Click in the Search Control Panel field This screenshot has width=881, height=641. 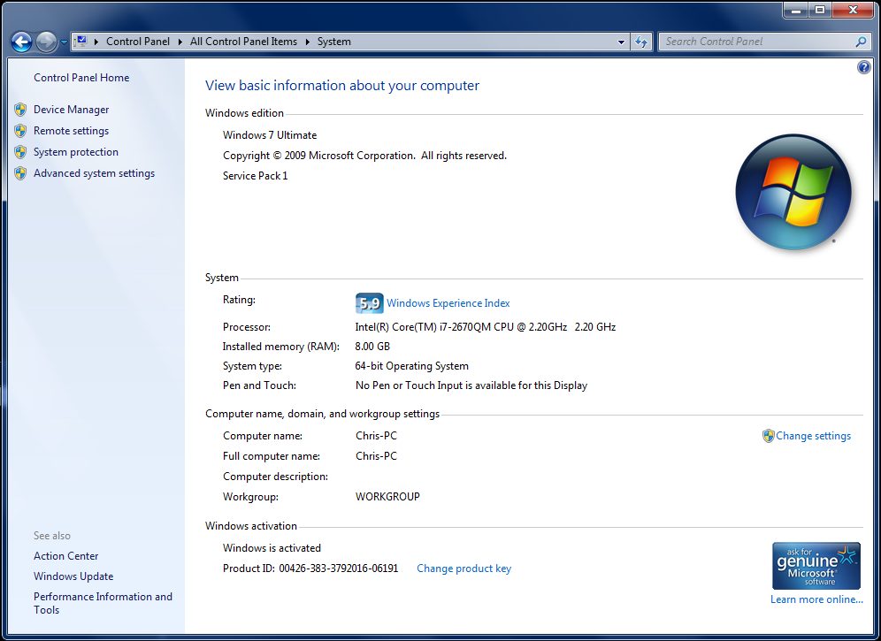756,42
